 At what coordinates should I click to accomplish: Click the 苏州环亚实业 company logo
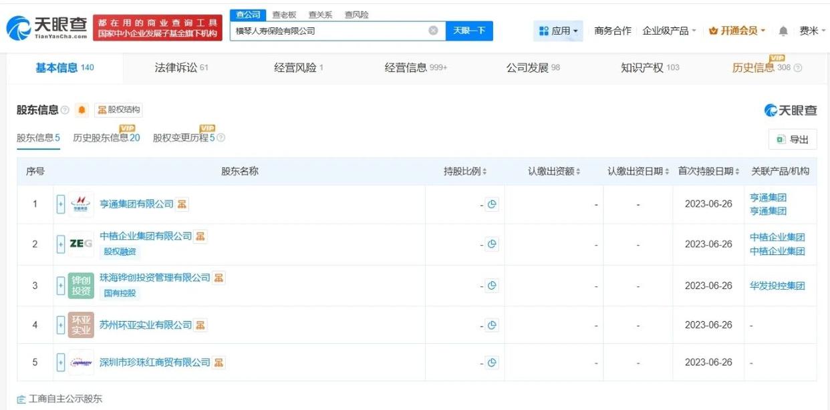[x=81, y=325]
